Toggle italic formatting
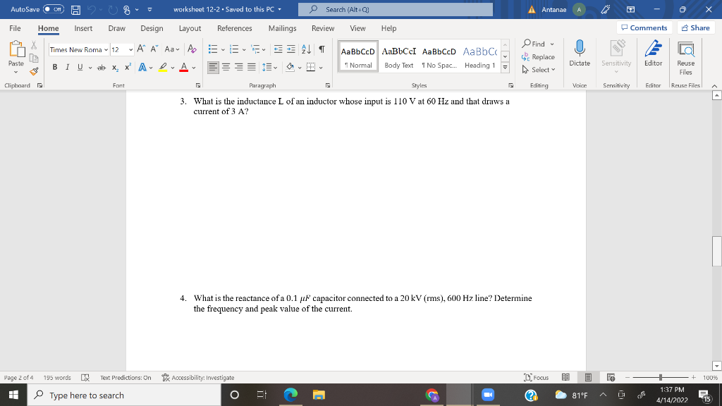 coord(67,67)
